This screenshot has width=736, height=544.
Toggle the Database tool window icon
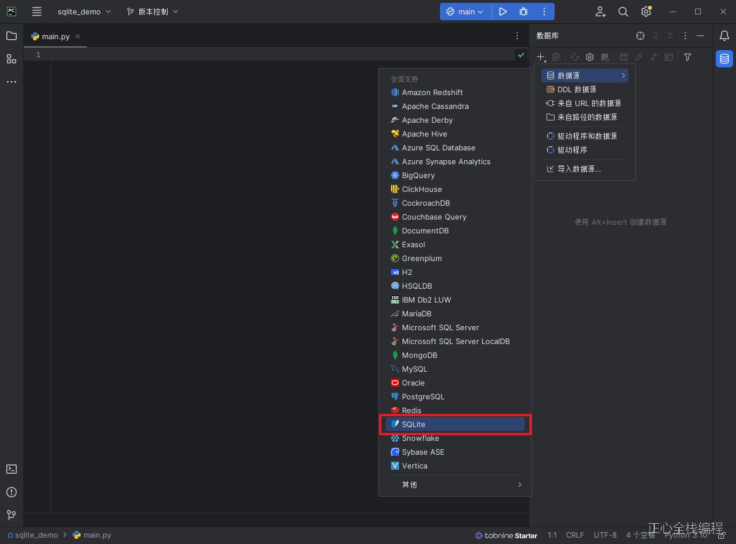(724, 59)
